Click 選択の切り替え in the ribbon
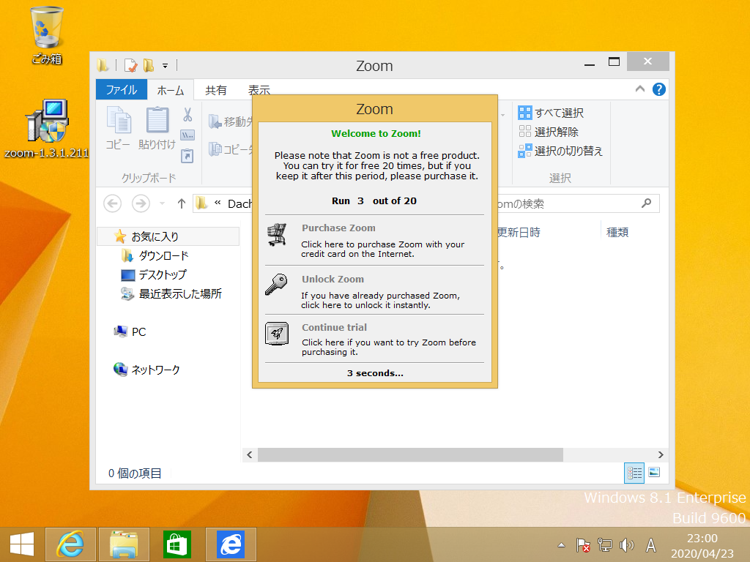 click(560, 151)
